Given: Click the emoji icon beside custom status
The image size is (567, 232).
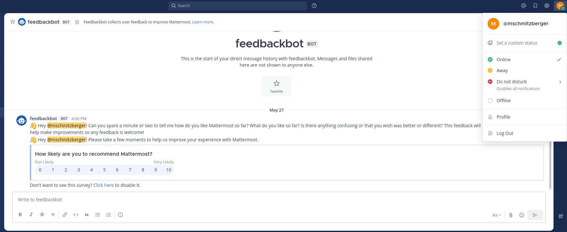Looking at the screenshot, I should pyautogui.click(x=490, y=43).
